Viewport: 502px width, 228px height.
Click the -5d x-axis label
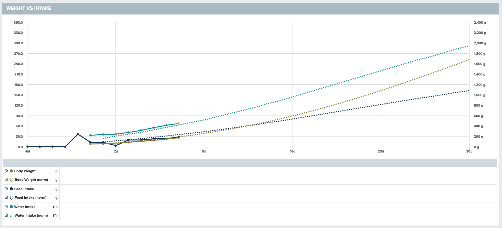27,151
